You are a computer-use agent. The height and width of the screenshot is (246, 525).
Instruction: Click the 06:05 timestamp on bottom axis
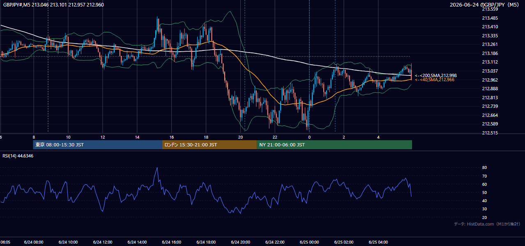coord(5,242)
